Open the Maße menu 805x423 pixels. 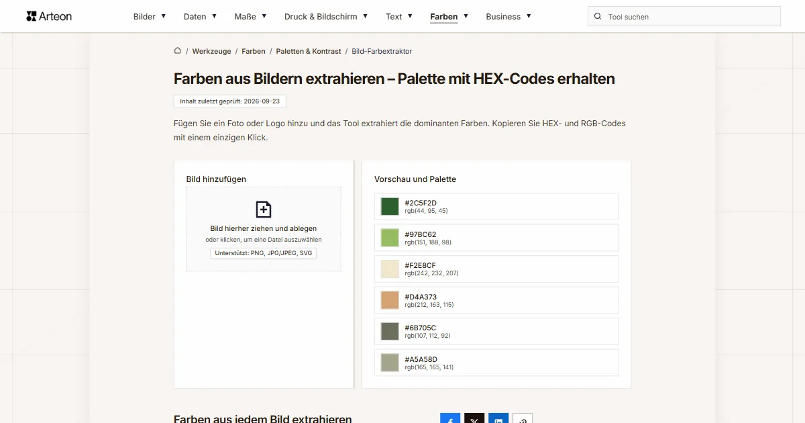pyautogui.click(x=246, y=17)
